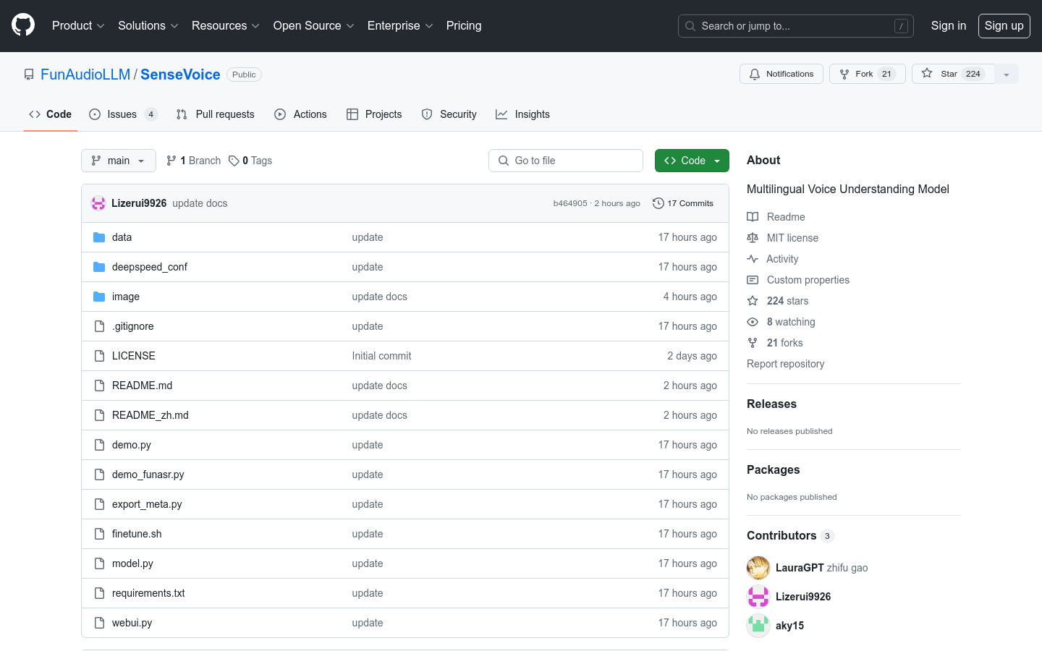Select the Code tab

pos(51,114)
